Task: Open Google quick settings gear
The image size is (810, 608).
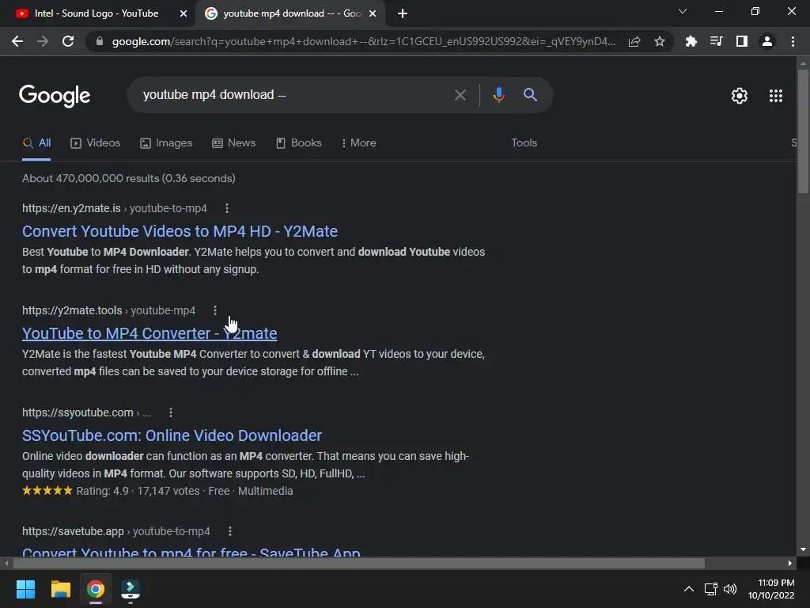Action: (x=740, y=96)
